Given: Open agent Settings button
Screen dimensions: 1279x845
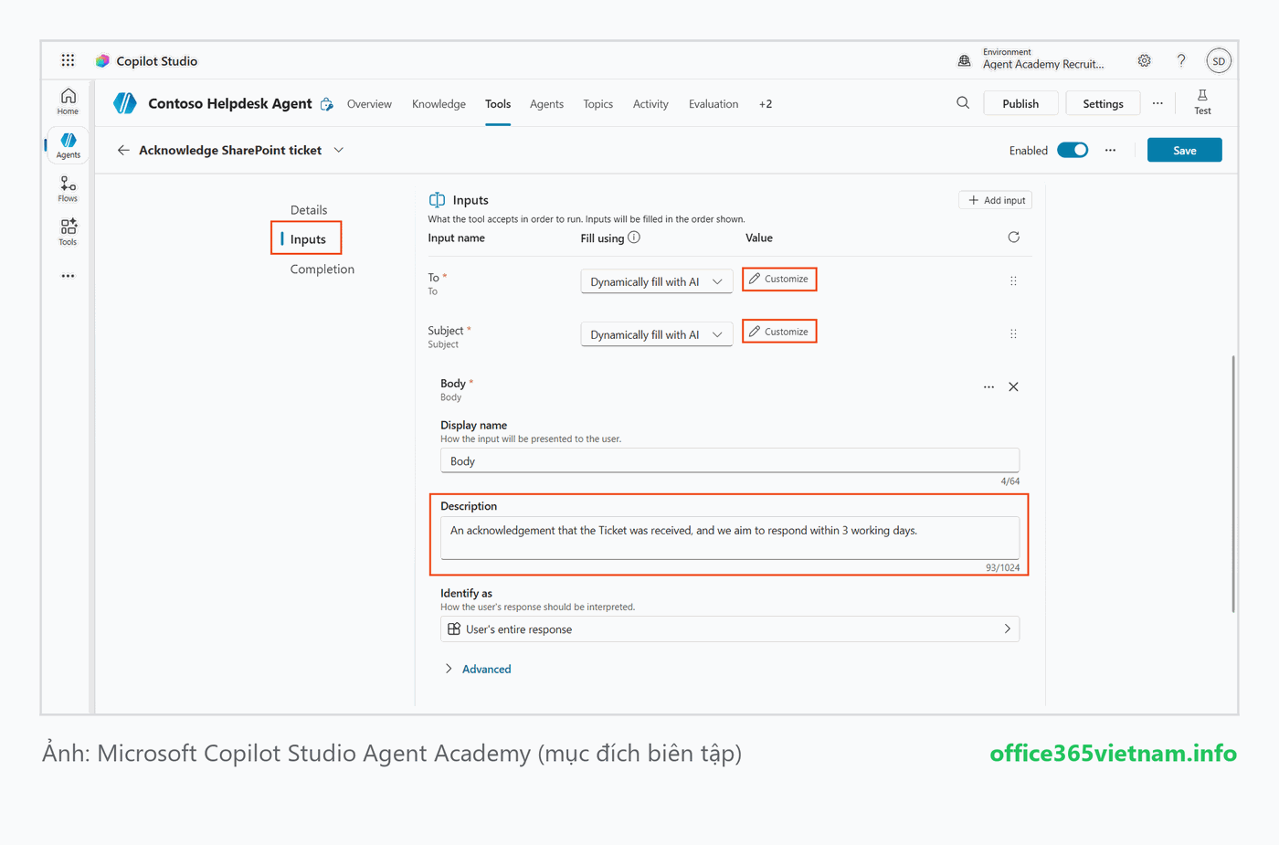Looking at the screenshot, I should click(x=1103, y=103).
